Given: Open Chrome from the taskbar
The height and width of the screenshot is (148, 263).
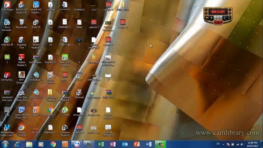Looking at the screenshot, I should [x=53, y=144].
